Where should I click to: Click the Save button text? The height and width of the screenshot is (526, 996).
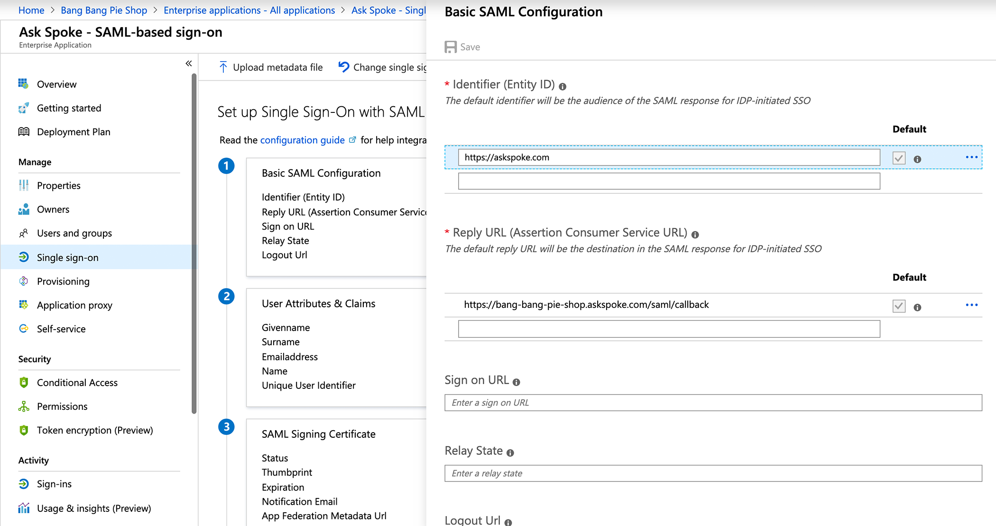pos(470,47)
